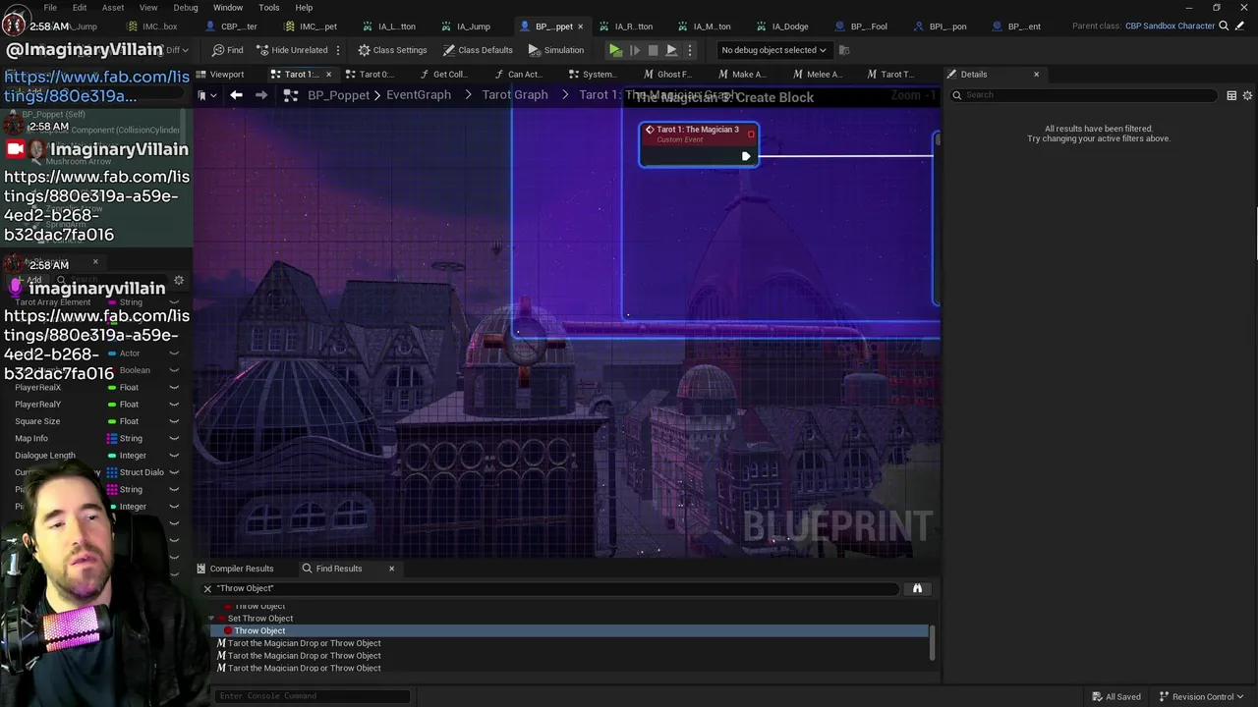Open the Edit menu
1258x707 pixels.
coord(80,8)
